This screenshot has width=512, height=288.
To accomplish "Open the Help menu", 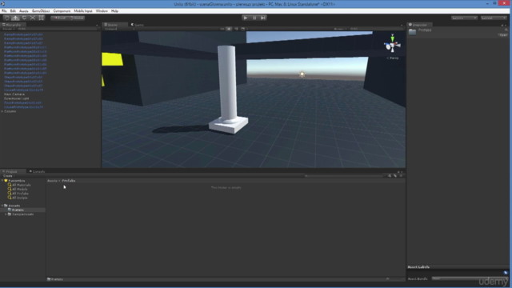I will pos(114,11).
